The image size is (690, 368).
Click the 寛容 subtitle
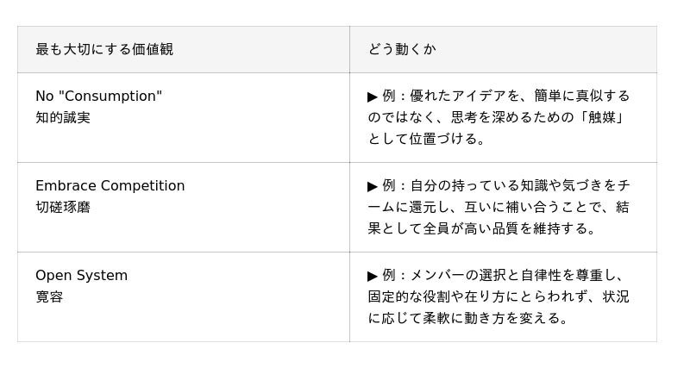click(x=49, y=296)
